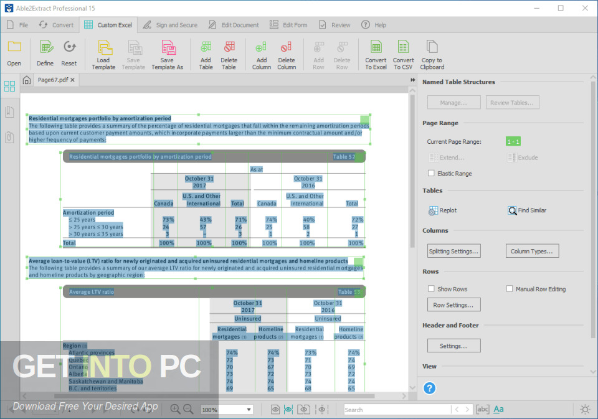Click the document vertical scrollbar

point(412,171)
